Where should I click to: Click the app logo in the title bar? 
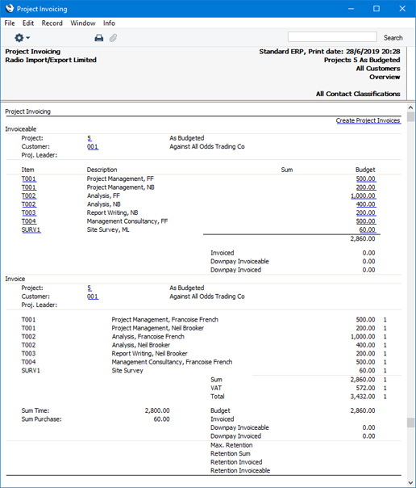coord(10,8)
